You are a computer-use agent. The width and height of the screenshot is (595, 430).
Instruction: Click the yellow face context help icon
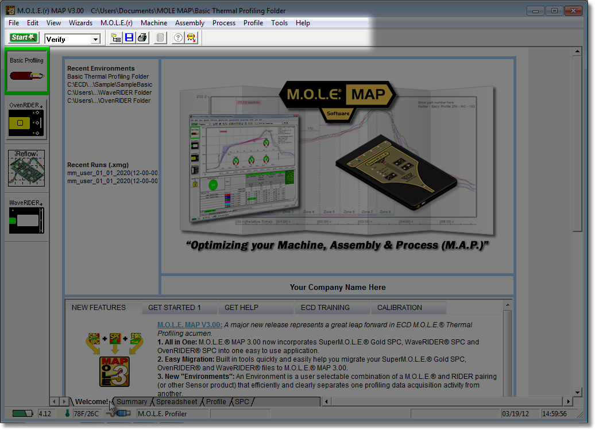tap(191, 38)
